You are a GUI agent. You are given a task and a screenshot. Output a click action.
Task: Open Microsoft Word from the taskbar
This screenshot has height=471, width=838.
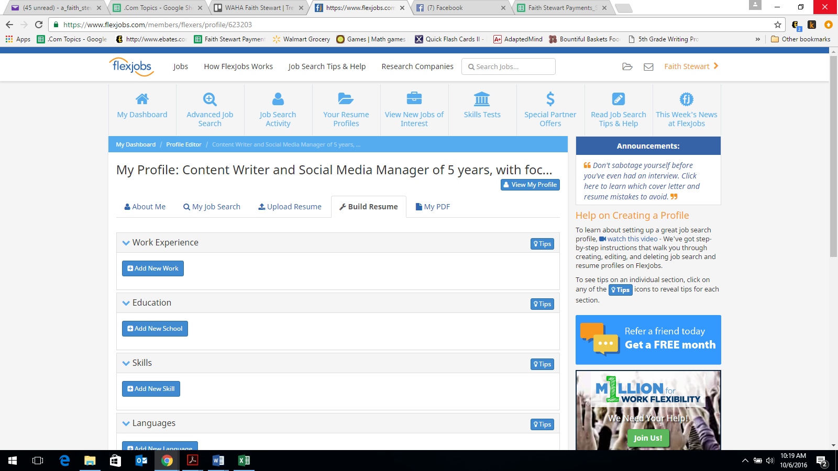point(218,461)
